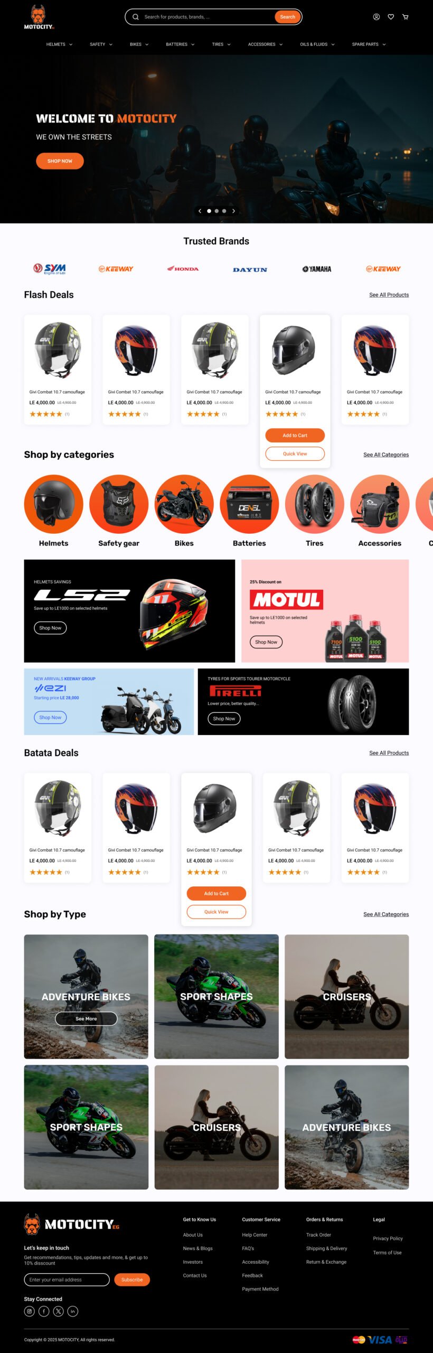Open the user account icon
The image size is (433, 1353).
coord(376,17)
